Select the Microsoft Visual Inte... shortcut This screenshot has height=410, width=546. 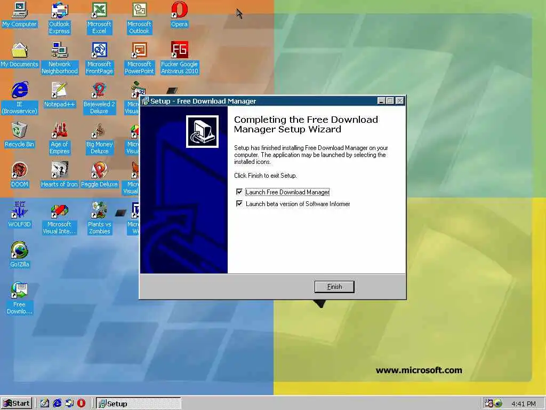coord(59,218)
